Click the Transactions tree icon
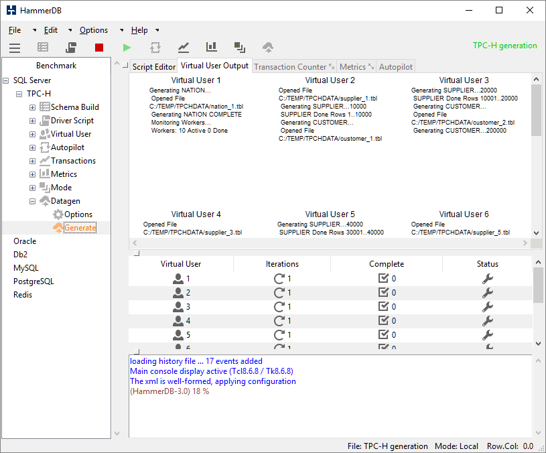The height and width of the screenshot is (453, 546). click(45, 161)
